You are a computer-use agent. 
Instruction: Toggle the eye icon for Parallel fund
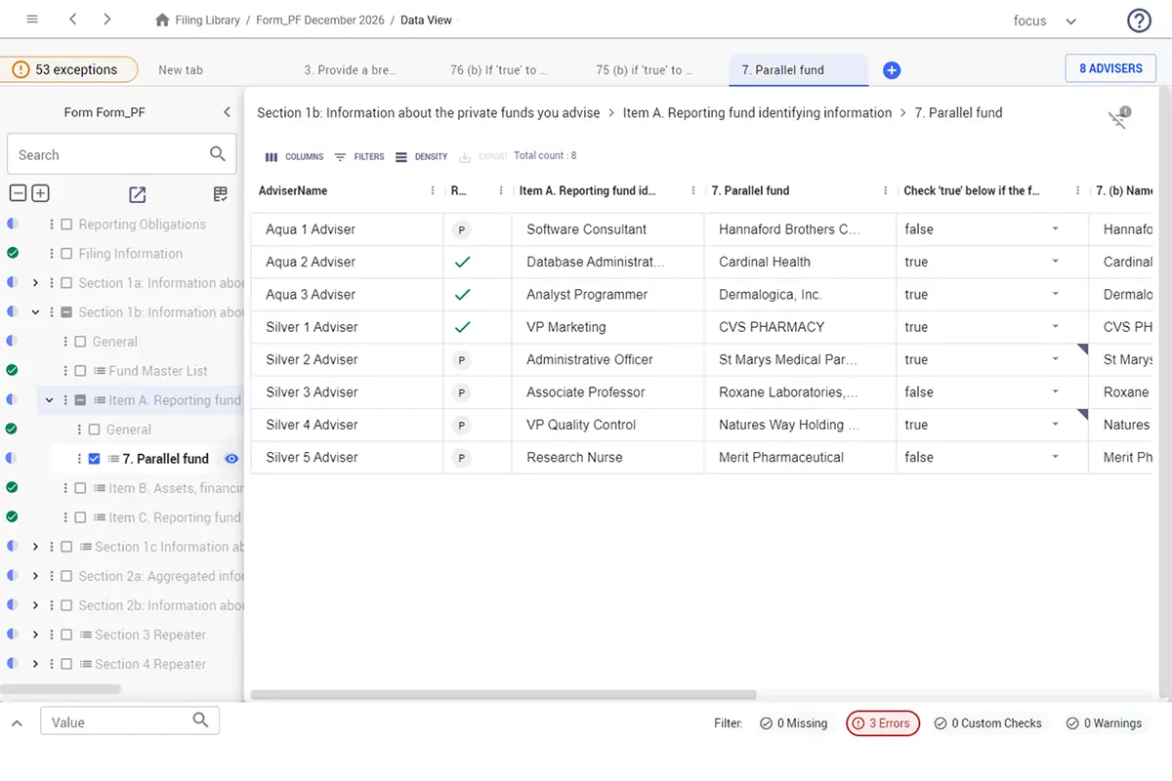(x=231, y=459)
